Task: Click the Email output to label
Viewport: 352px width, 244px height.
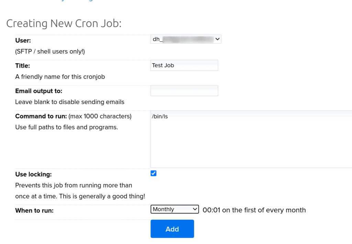Action: pos(38,91)
